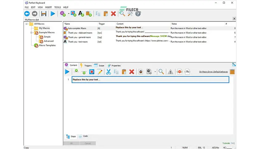The image size is (257, 149).
Task: Edit the step with the pencil icon
Action: [x=100, y=71]
